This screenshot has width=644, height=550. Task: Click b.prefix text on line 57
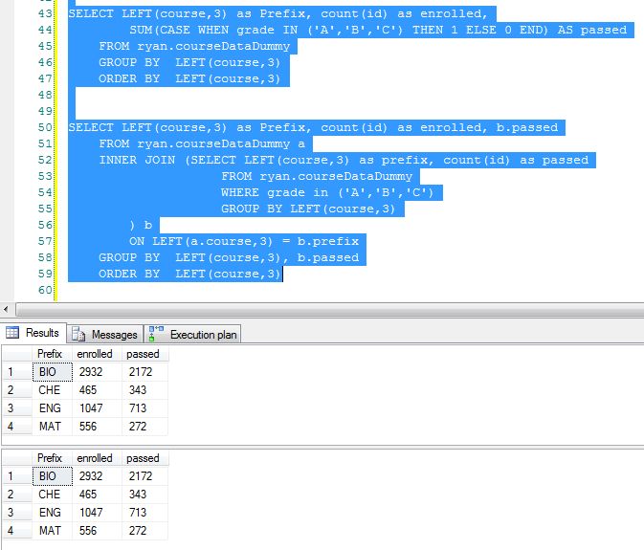pos(328,241)
